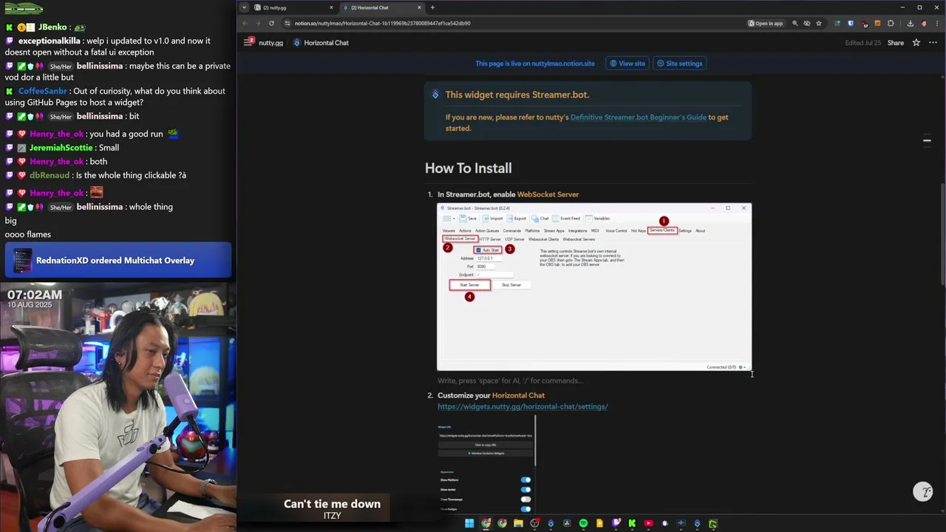The width and height of the screenshot is (946, 532).
Task: Click the View site button
Action: pyautogui.click(x=627, y=64)
